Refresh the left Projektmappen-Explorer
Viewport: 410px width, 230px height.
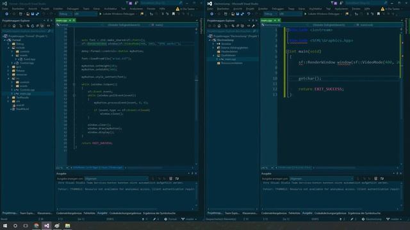click(x=33, y=26)
